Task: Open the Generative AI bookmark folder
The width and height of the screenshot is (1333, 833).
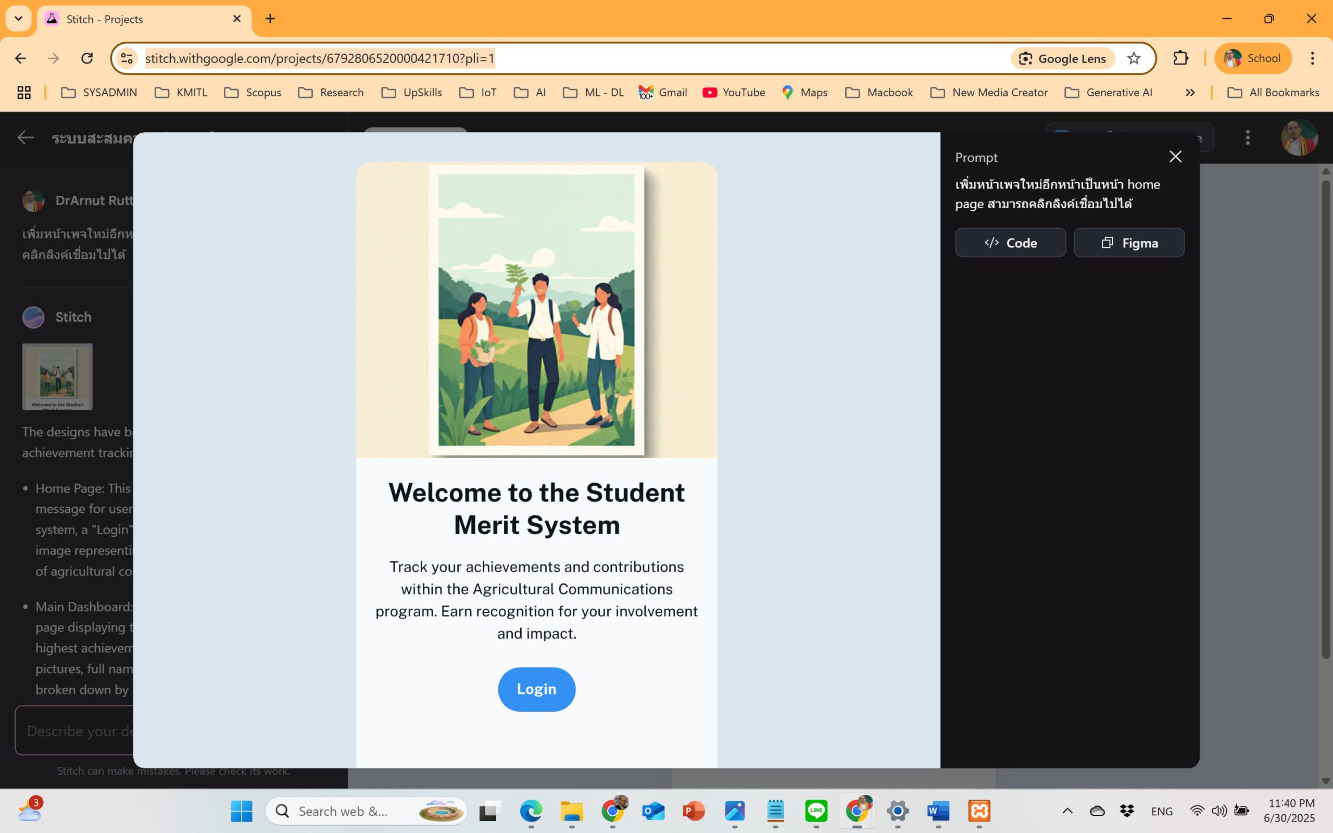Action: (1108, 93)
